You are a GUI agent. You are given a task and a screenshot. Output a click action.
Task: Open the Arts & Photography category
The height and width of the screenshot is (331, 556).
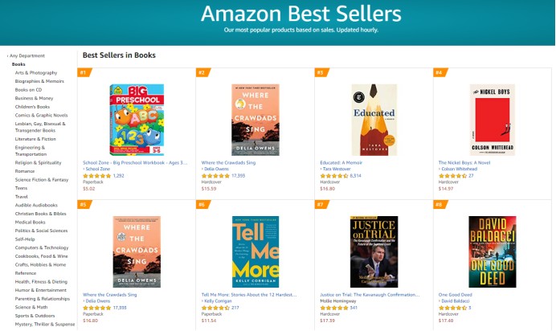tap(36, 72)
